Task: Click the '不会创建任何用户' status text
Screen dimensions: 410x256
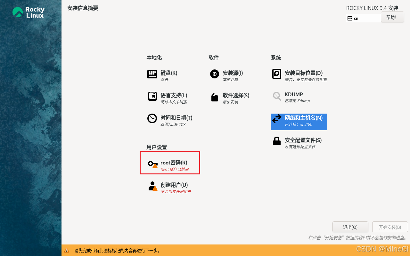Action: click(176, 192)
